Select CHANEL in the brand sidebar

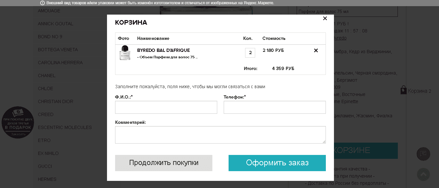pyautogui.click(x=46, y=76)
